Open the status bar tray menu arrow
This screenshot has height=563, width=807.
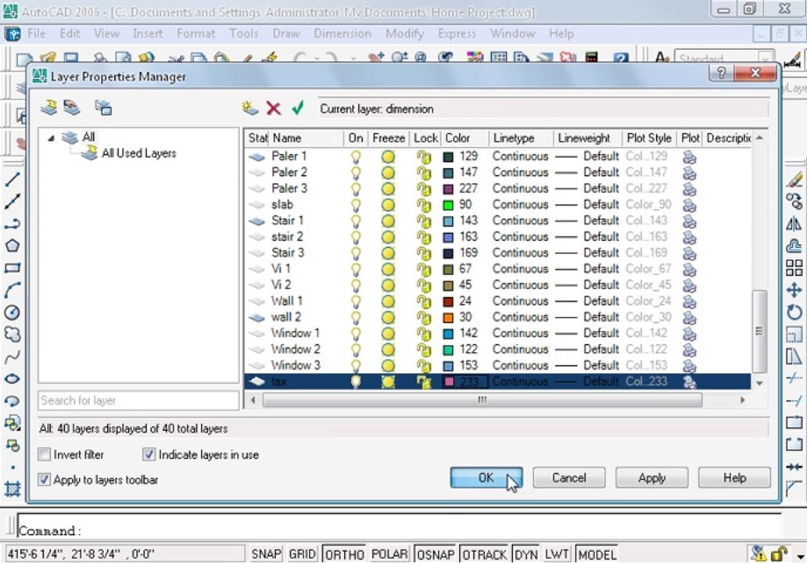pos(800,556)
